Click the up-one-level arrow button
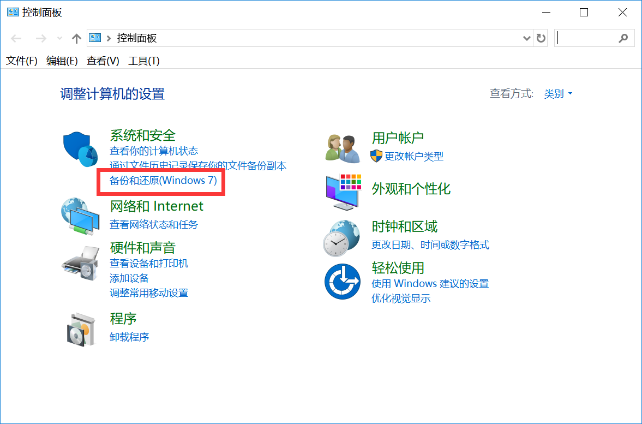Viewport: 642px width, 424px height. (76, 38)
